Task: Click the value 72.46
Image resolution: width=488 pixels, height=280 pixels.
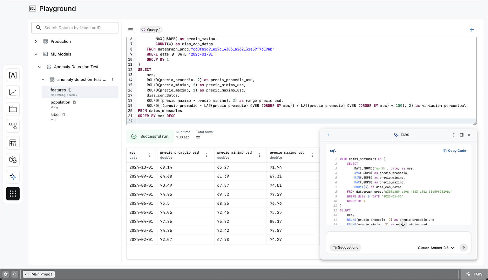Action: 223,212
